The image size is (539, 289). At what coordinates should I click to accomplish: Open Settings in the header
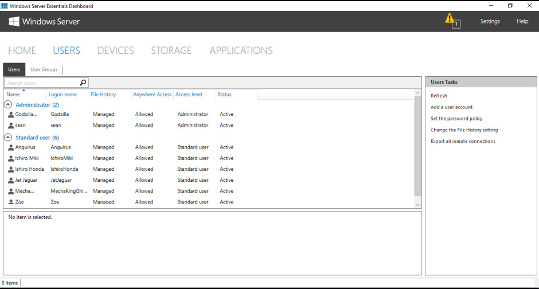[x=490, y=21]
